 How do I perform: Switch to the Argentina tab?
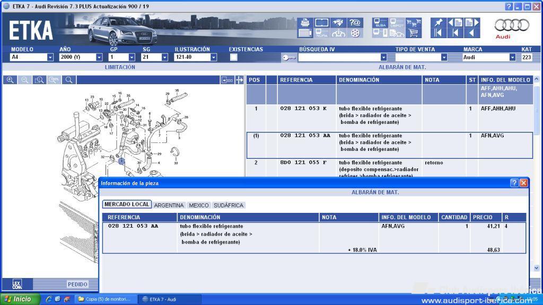coord(169,205)
